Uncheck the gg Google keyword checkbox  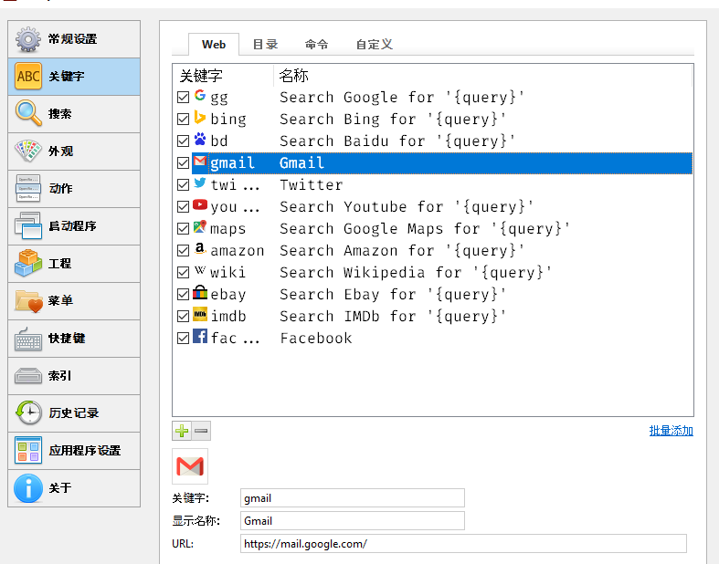pyautogui.click(x=184, y=98)
